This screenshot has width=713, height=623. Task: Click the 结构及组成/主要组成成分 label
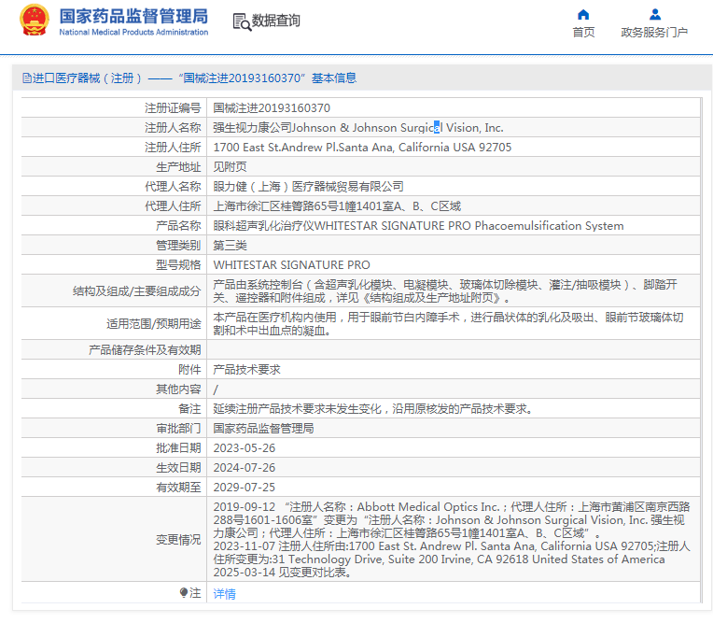click(137, 291)
